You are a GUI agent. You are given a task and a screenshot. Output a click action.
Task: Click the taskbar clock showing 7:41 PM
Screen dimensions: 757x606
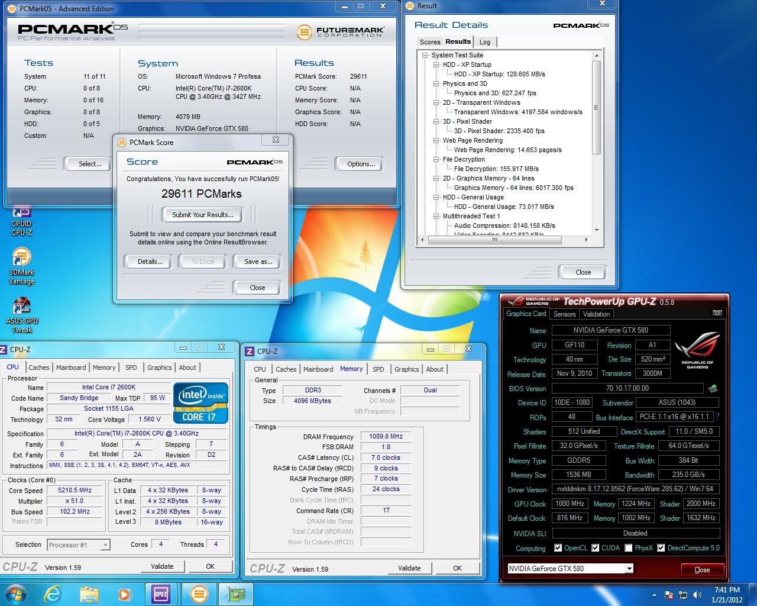[x=727, y=594]
